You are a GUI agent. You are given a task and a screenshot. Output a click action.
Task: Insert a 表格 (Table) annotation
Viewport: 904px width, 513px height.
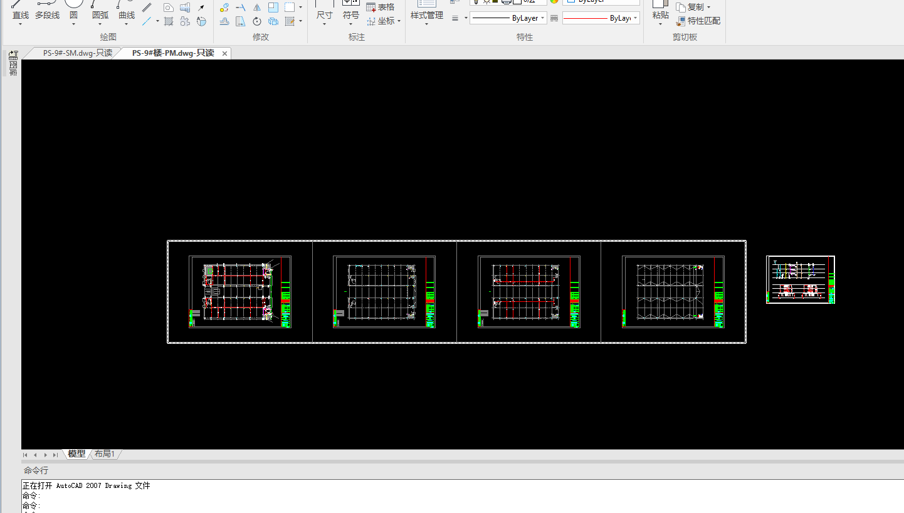click(x=381, y=8)
